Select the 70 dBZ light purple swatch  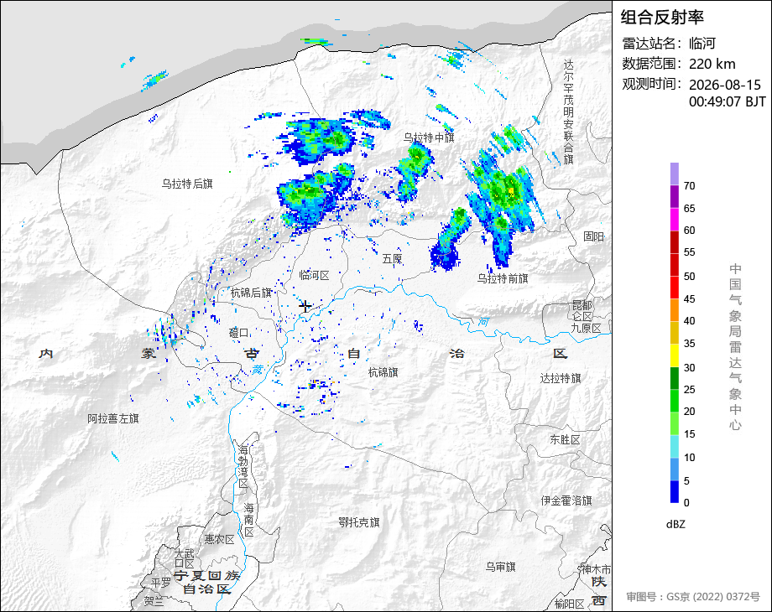675,174
